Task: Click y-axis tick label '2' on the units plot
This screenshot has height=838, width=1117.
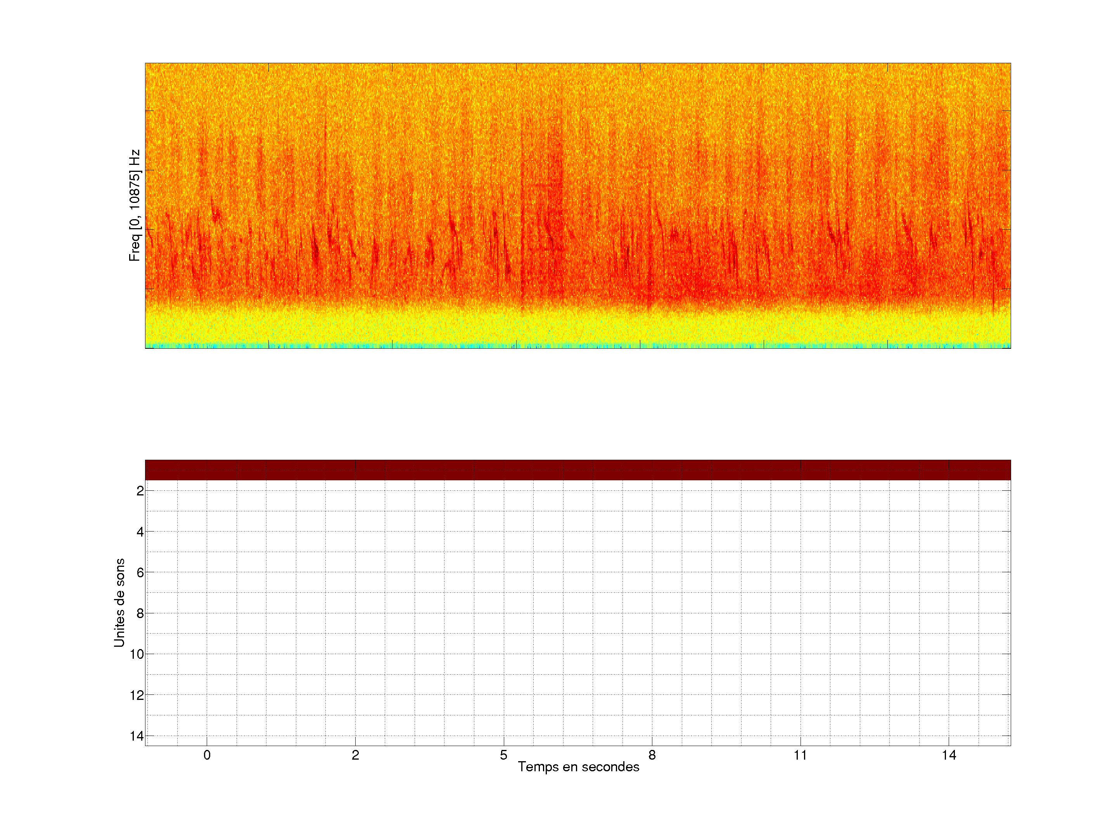Action: click(x=140, y=491)
